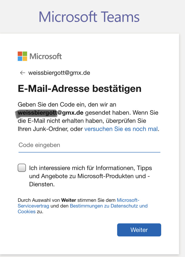The width and height of the screenshot is (185, 257).
Task: Click the green square of Microsoft logo
Action: tap(25, 54)
